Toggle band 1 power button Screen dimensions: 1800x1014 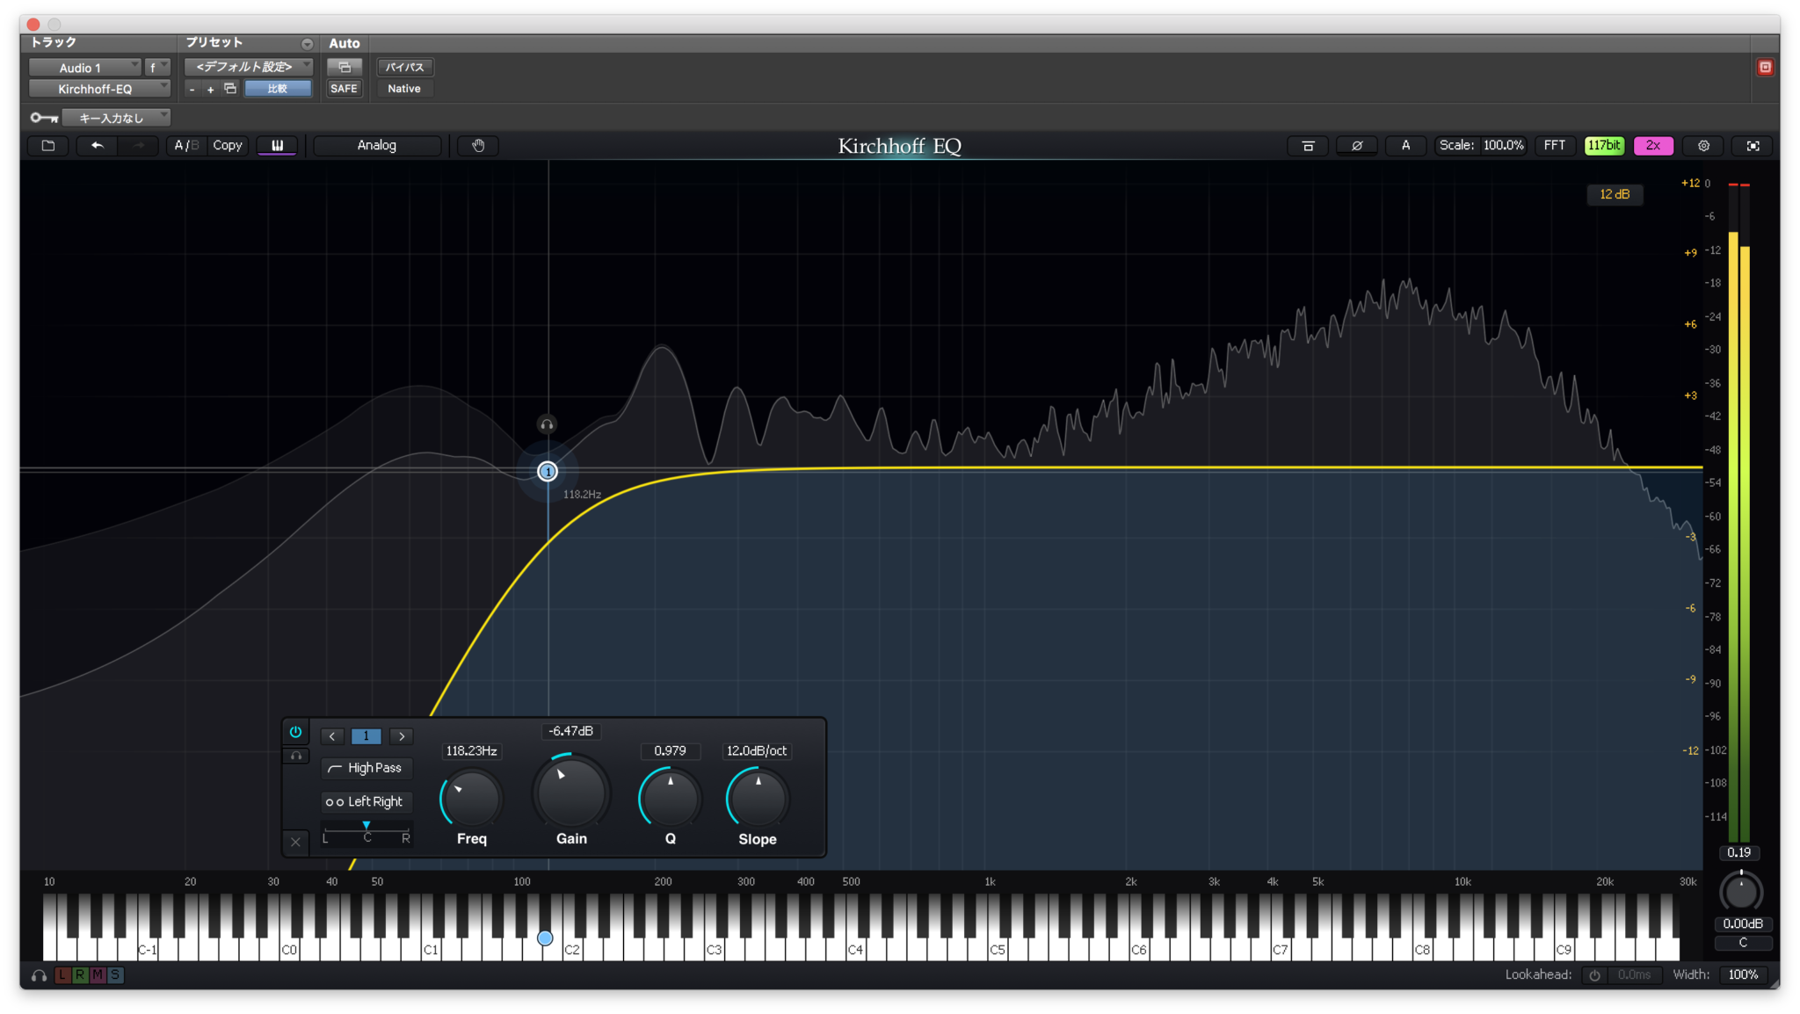[296, 732]
